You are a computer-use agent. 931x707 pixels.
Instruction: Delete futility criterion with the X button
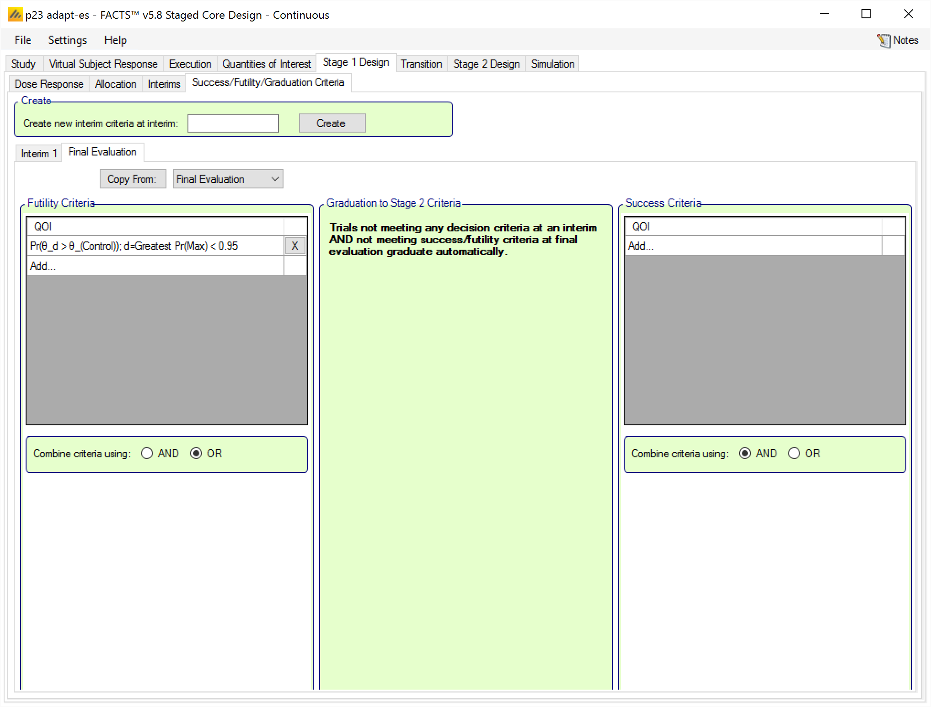click(295, 246)
